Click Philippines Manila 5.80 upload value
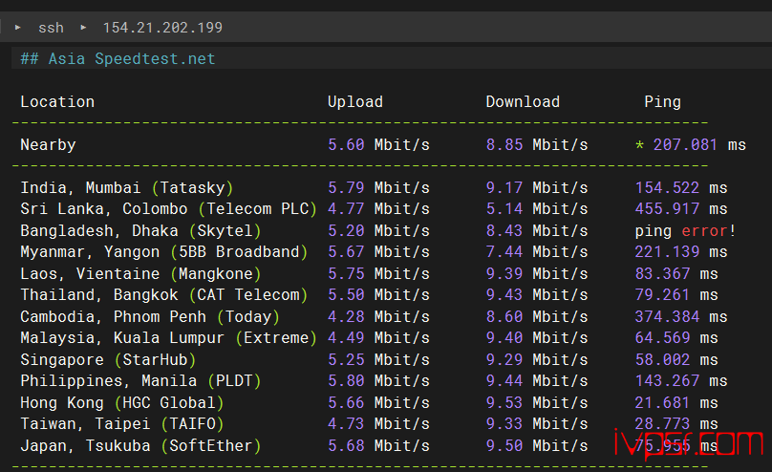Viewport: 772px width, 472px height. [x=346, y=381]
